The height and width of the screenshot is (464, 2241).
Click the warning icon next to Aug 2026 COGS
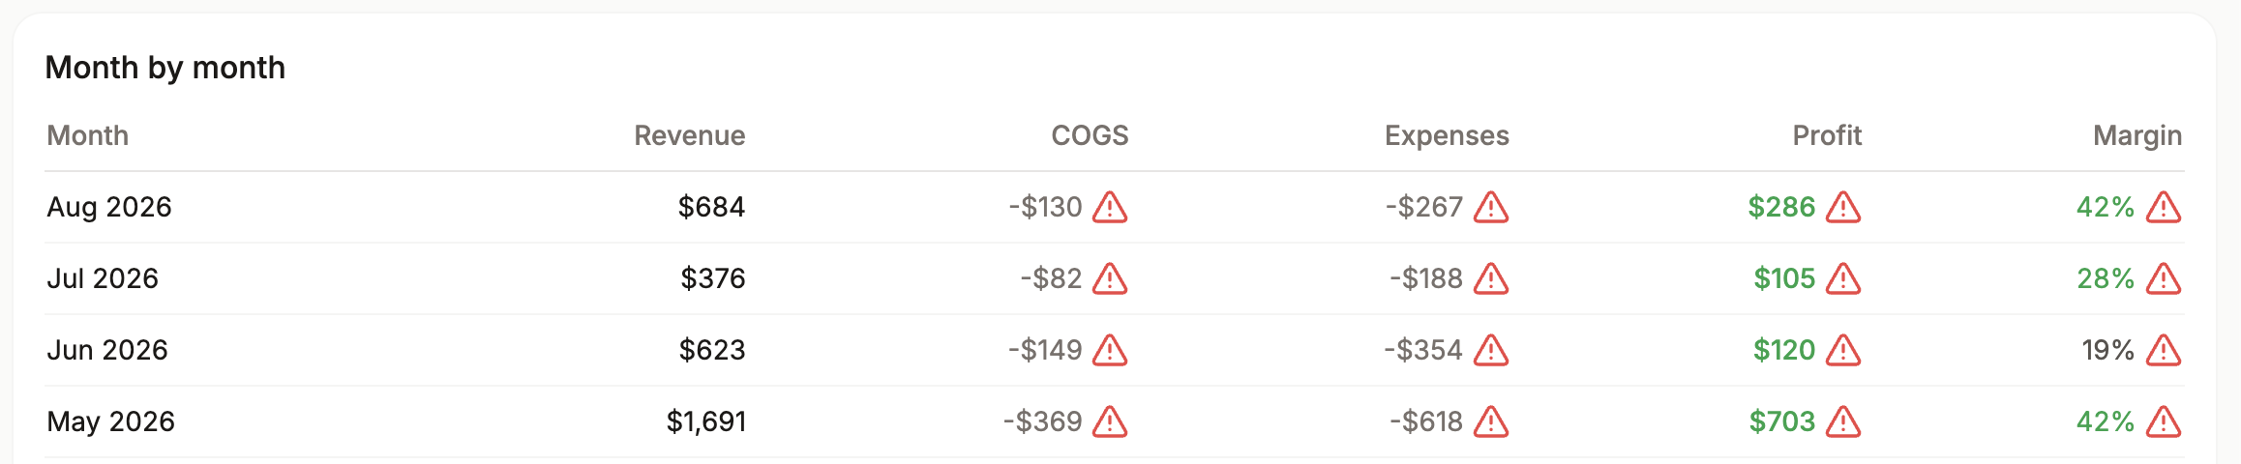point(1110,207)
